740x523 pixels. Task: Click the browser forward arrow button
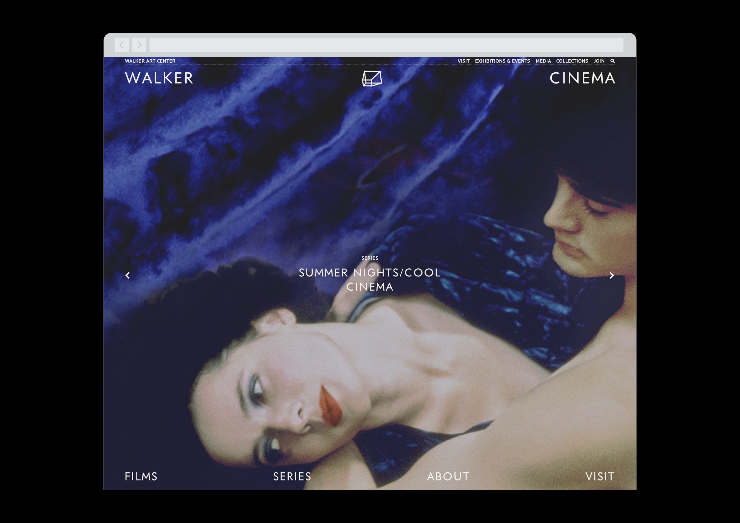139,45
